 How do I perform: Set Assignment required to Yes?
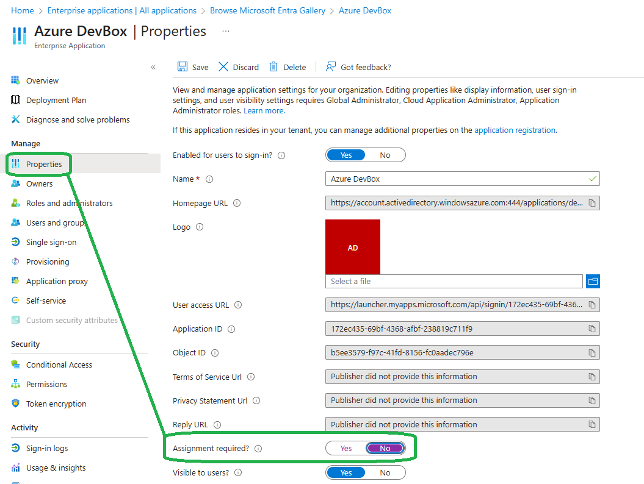(x=346, y=448)
